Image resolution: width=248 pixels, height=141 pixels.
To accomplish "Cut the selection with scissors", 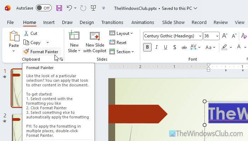I will [x=30, y=33].
